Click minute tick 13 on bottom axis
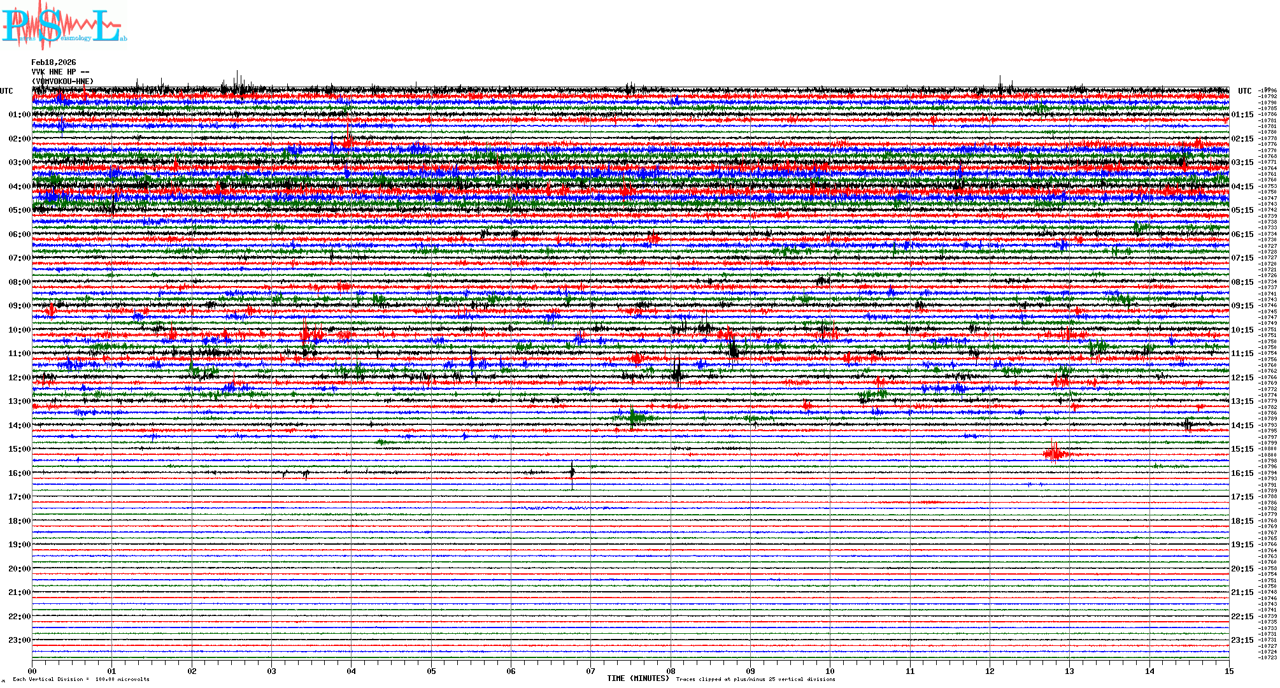The width and height of the screenshot is (1280, 688). pos(1069,671)
